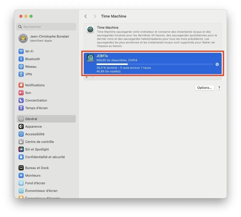
Task: Click the Time Machine clock icon in header
Action: (x=90, y=29)
